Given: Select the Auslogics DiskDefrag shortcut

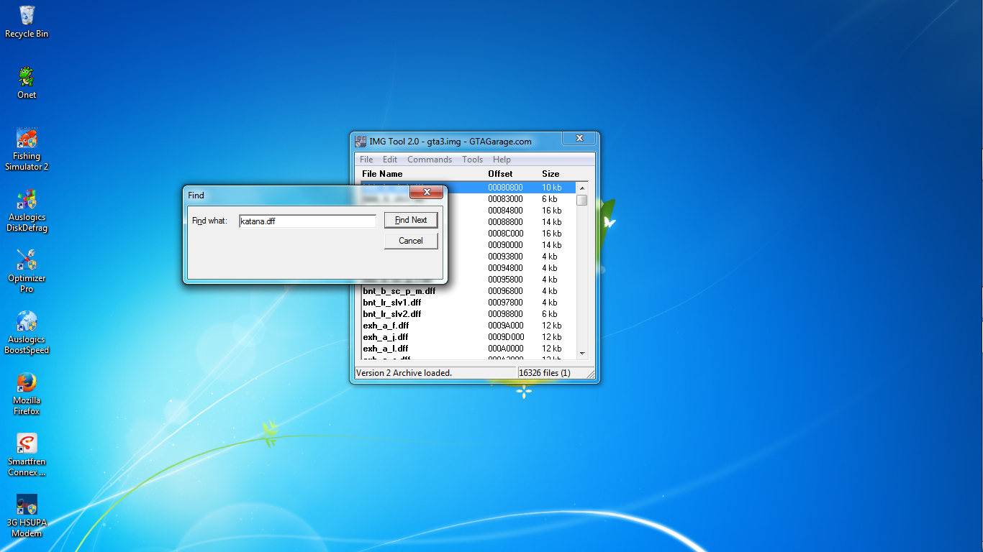Looking at the screenshot, I should point(27,210).
